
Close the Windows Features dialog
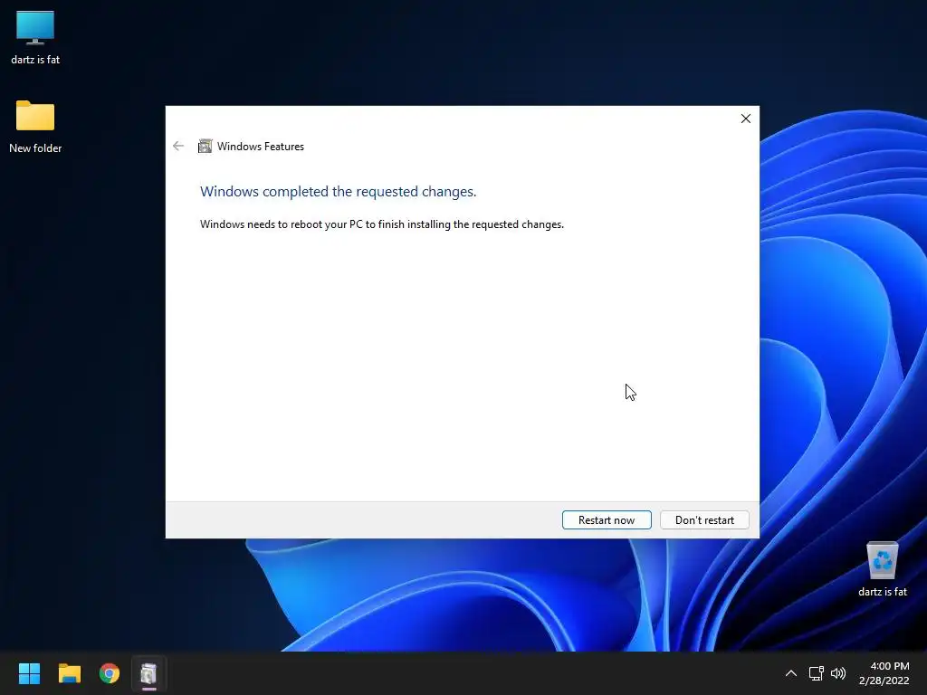click(746, 119)
